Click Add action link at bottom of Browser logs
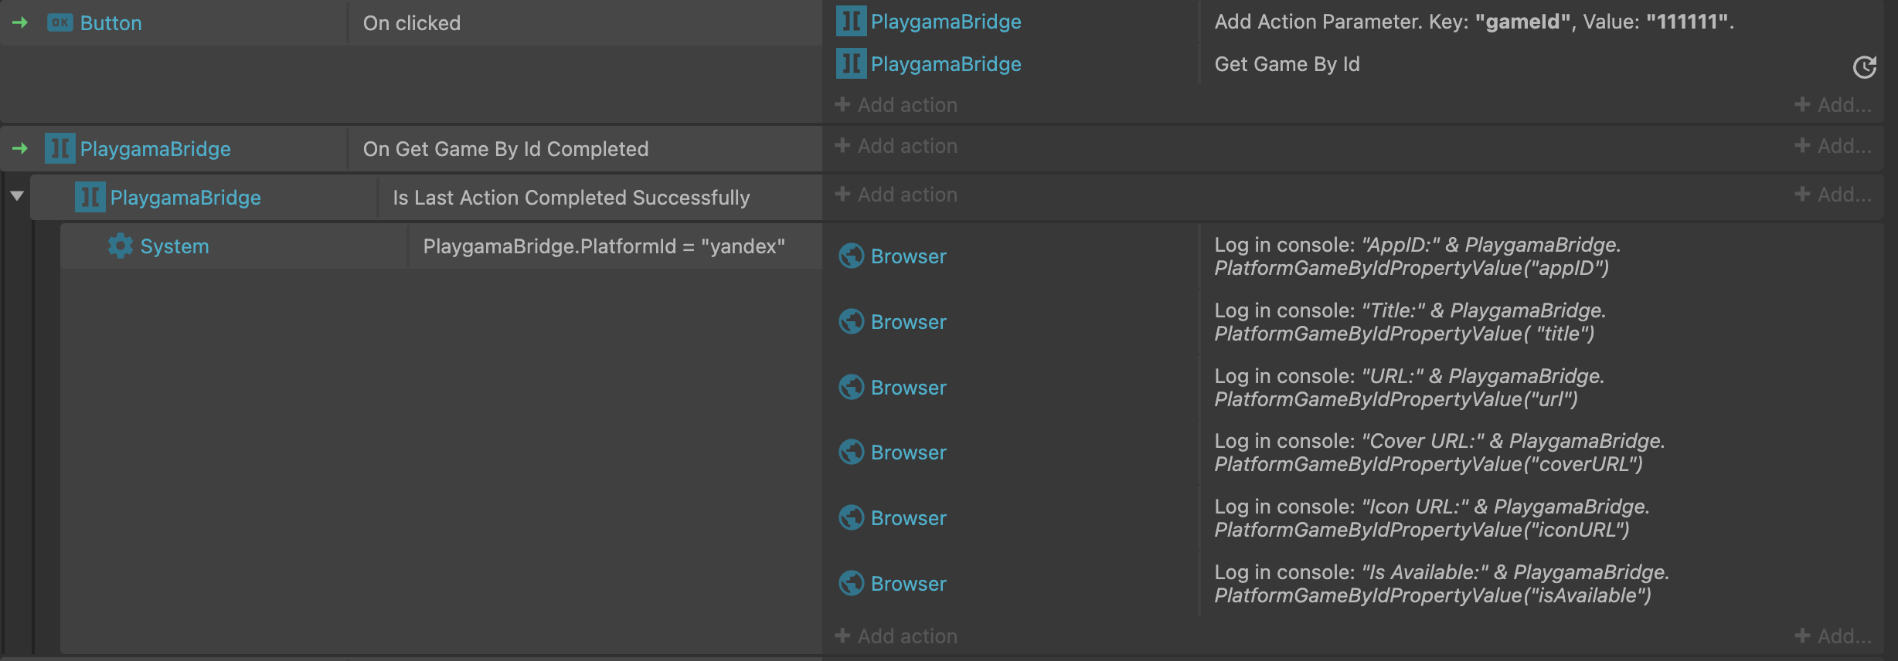1898x661 pixels. point(896,636)
